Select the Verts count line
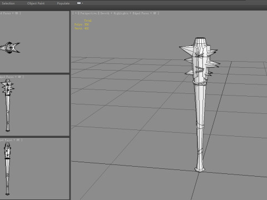Viewport: 267px width, 200px height. coord(82,28)
